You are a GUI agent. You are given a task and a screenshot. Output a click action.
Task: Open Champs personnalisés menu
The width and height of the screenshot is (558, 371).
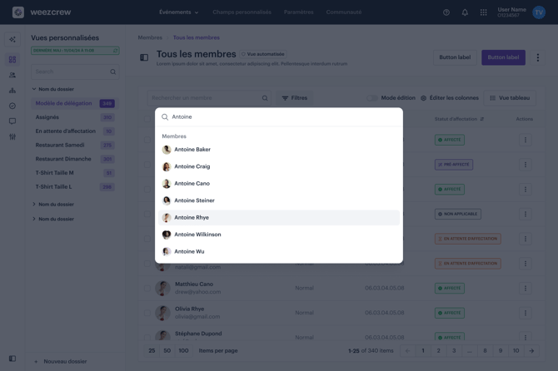coord(242,12)
